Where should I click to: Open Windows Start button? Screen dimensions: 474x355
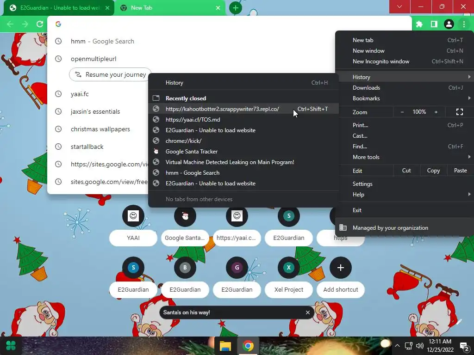(x=11, y=346)
